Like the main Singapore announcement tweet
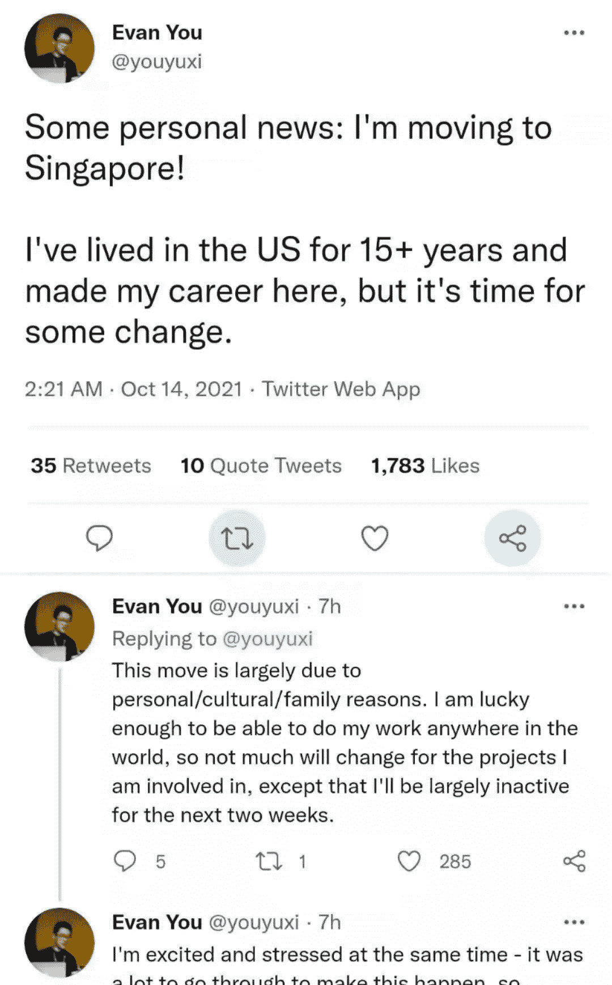Image resolution: width=612 pixels, height=985 pixels. coord(375,538)
